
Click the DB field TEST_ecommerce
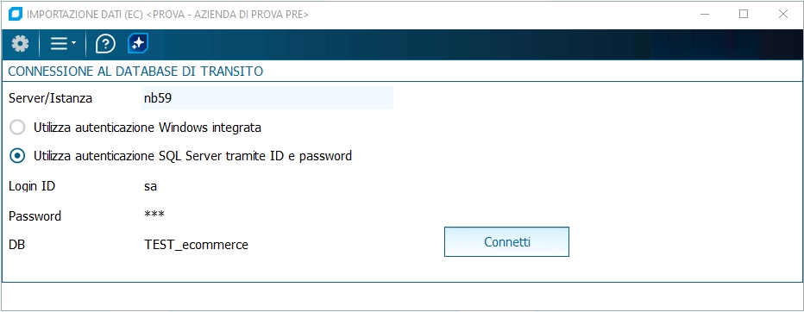pyautogui.click(x=197, y=246)
